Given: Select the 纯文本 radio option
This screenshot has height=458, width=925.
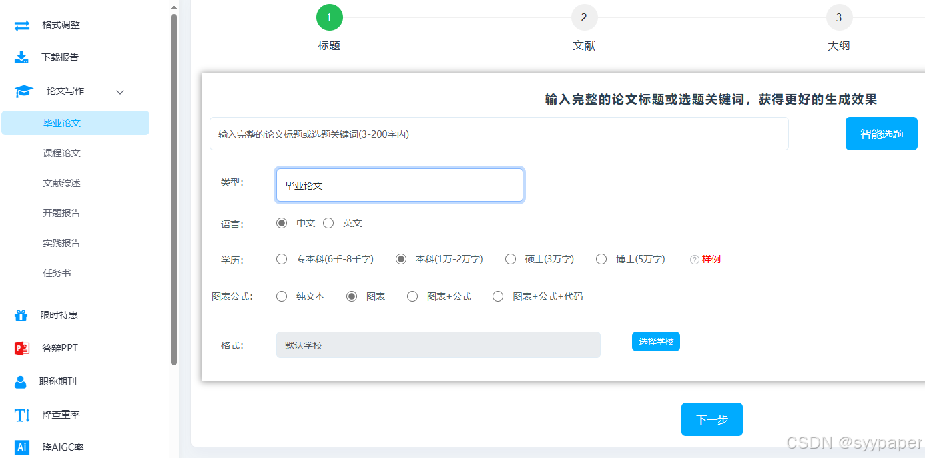Looking at the screenshot, I should tap(282, 296).
